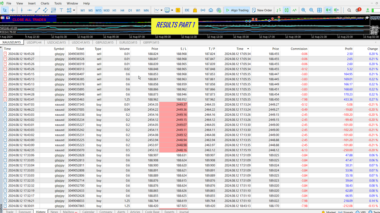Select the profit value 433.36

347,99
